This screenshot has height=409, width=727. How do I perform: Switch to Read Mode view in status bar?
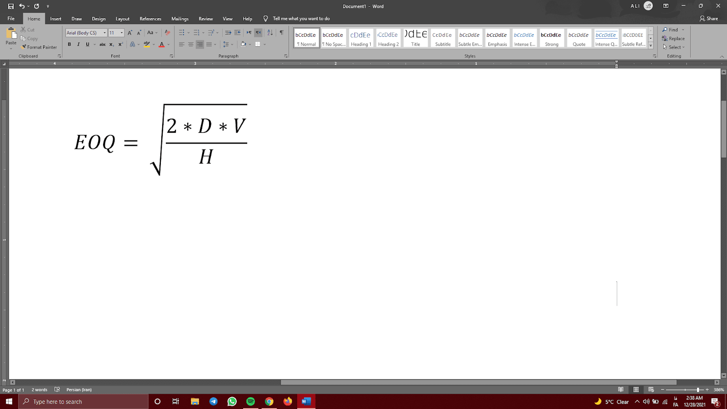(x=621, y=389)
